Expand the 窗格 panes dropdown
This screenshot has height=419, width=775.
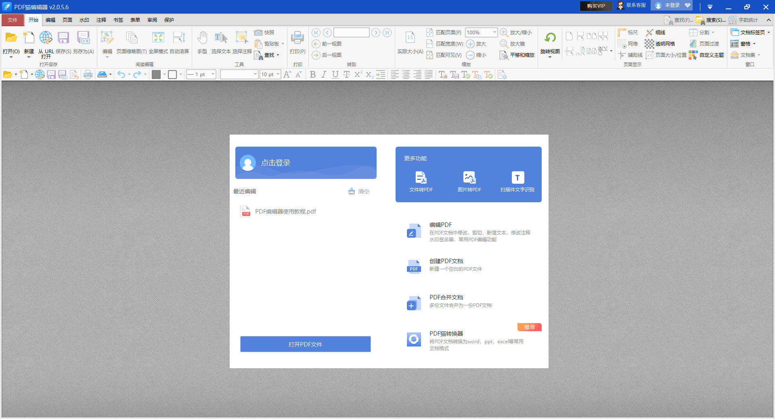754,44
